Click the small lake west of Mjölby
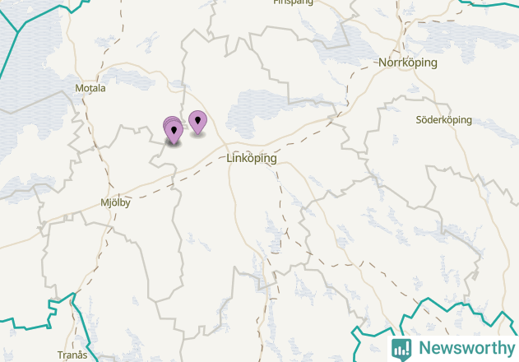The width and height of the screenshot is (519, 362). [28, 187]
